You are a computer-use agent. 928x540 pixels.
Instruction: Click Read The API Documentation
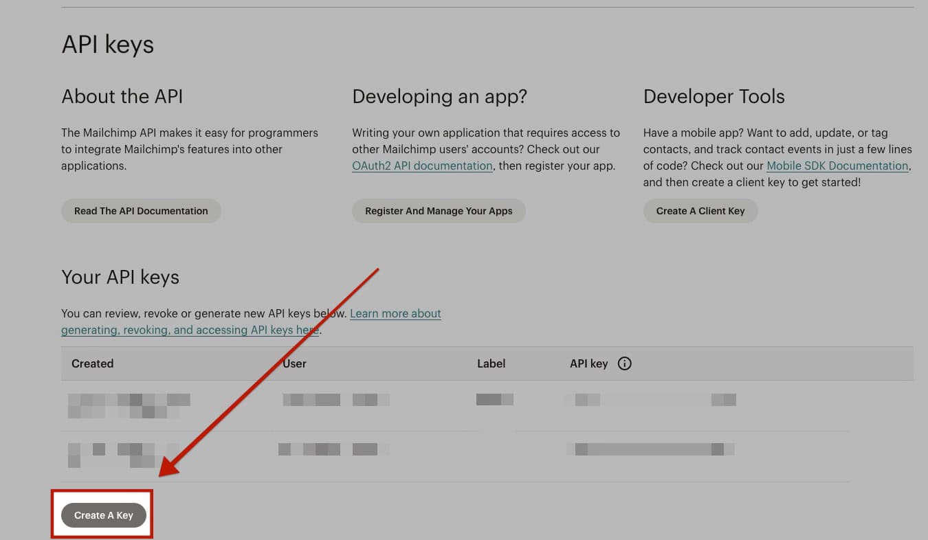[141, 211]
